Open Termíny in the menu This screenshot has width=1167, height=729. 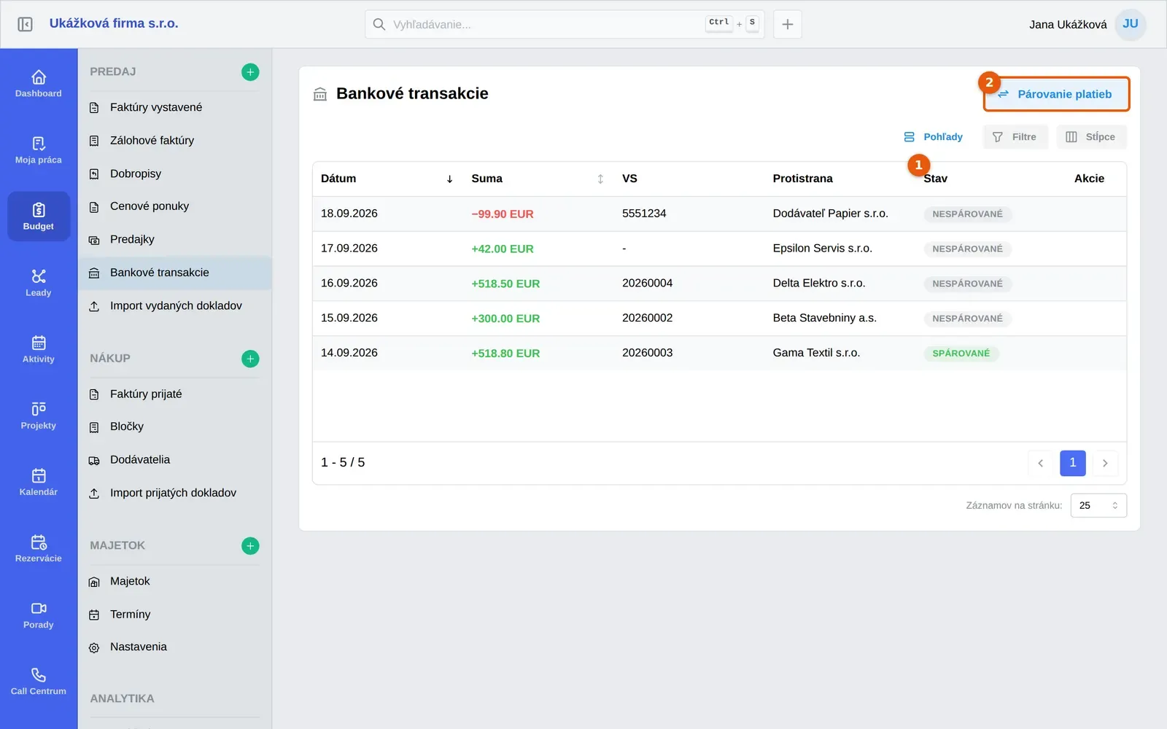pos(174,615)
